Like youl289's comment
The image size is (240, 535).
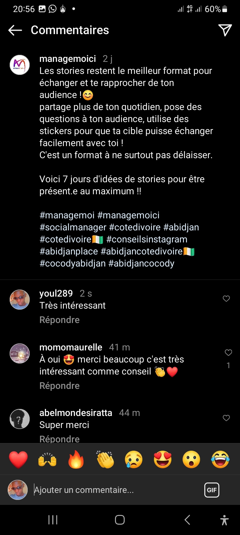click(x=226, y=299)
